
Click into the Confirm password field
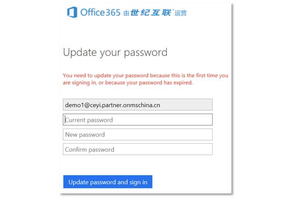(138, 149)
